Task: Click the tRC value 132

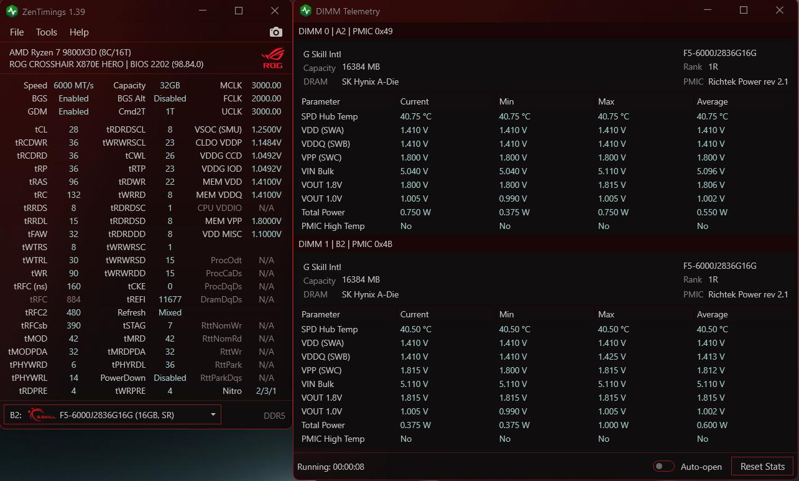Action: (73, 195)
